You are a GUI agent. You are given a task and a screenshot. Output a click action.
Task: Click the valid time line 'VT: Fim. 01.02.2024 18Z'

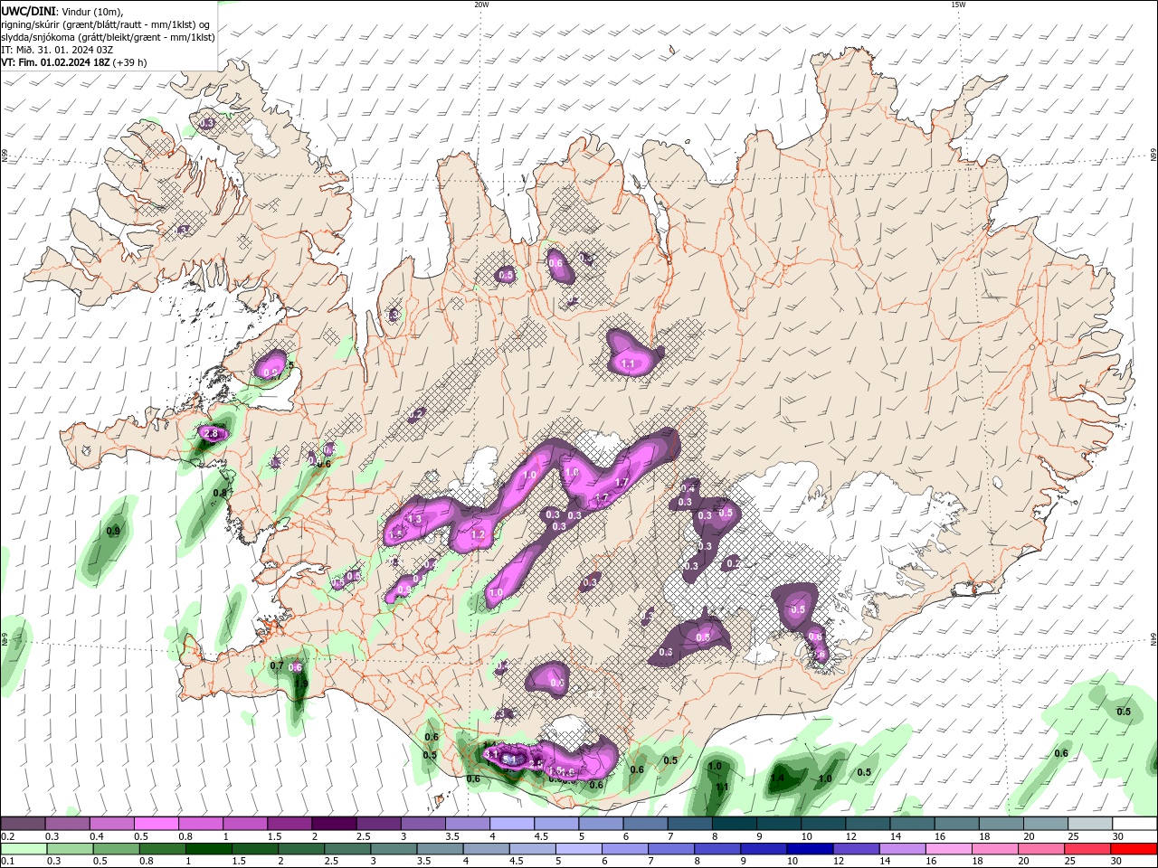(56, 62)
